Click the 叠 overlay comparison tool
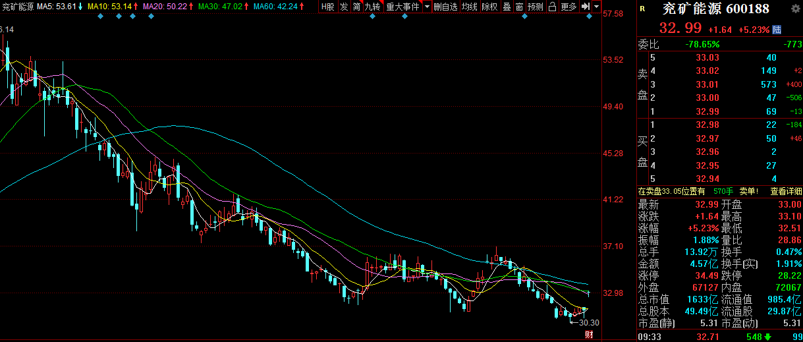 pyautogui.click(x=507, y=7)
